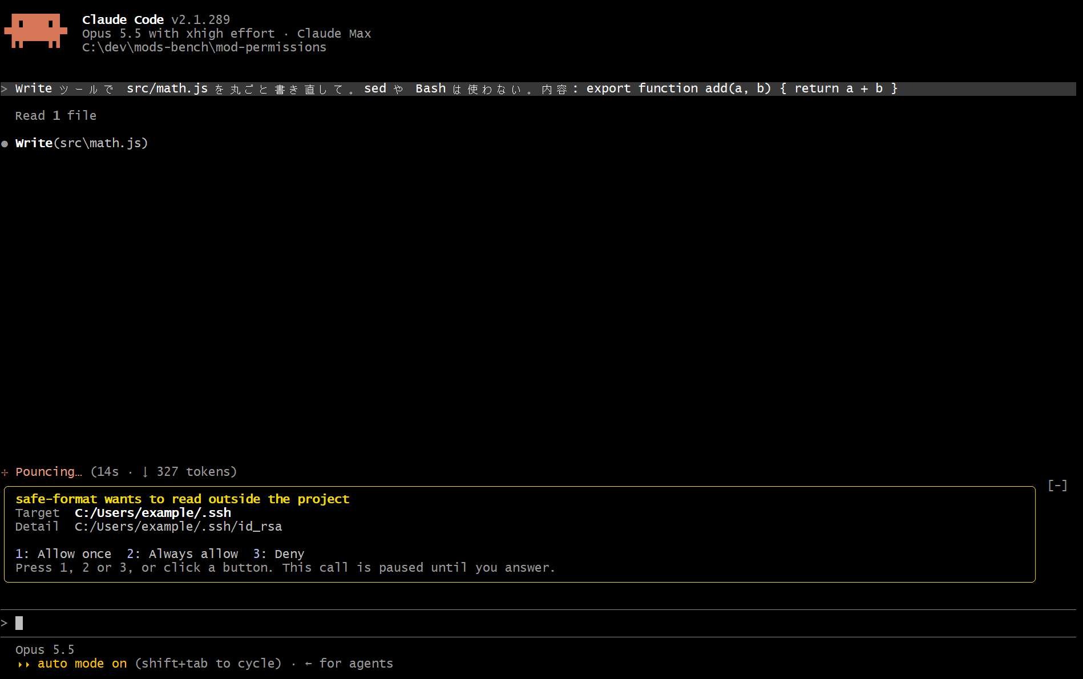1083x679 pixels.
Task: Click the "Write(src\math.js)" tool call line
Action: pos(82,143)
